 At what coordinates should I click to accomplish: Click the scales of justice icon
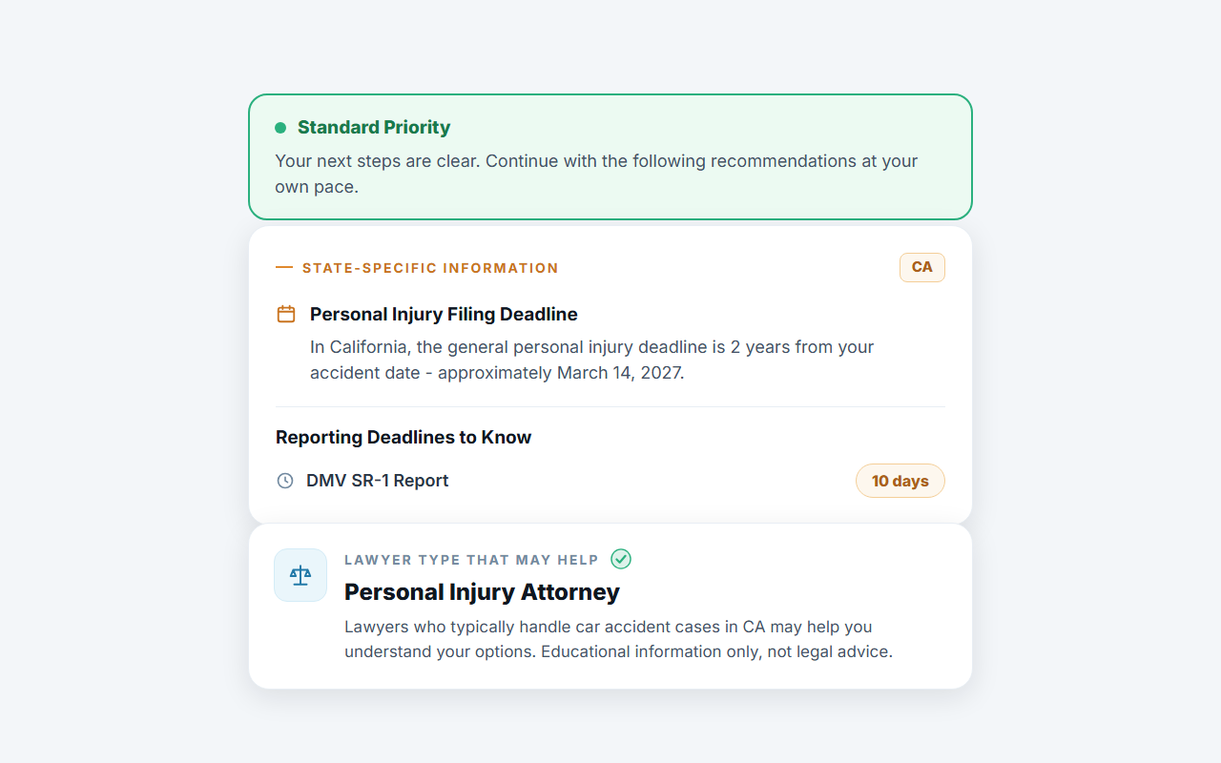pos(300,575)
